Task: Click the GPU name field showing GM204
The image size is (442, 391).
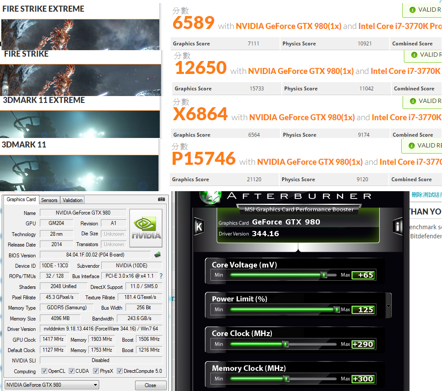Action: [x=56, y=223]
